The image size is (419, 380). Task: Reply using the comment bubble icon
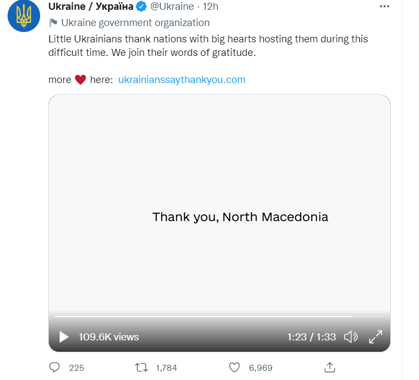(55, 368)
